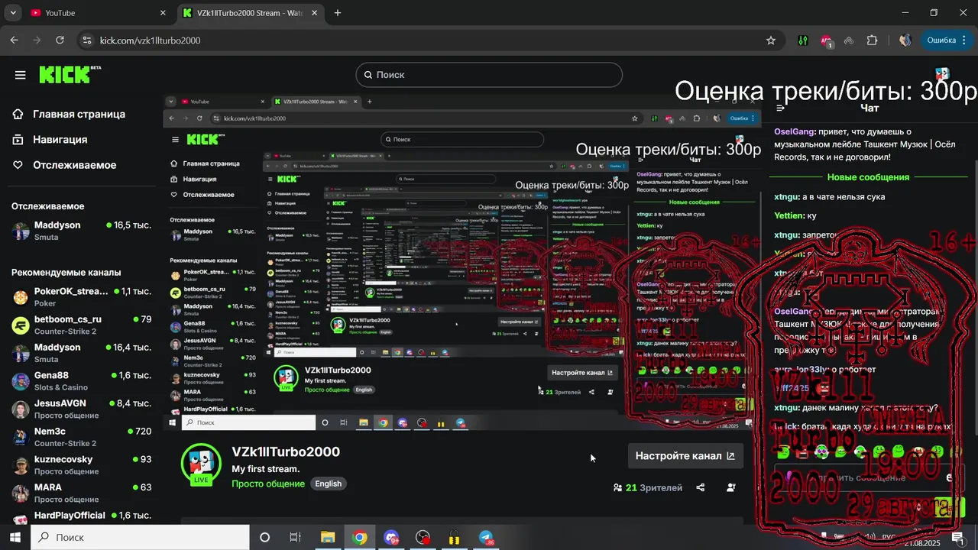Viewport: 978px width, 550px height.
Task: Click the 21 Зрителей viewer count
Action: tap(648, 487)
